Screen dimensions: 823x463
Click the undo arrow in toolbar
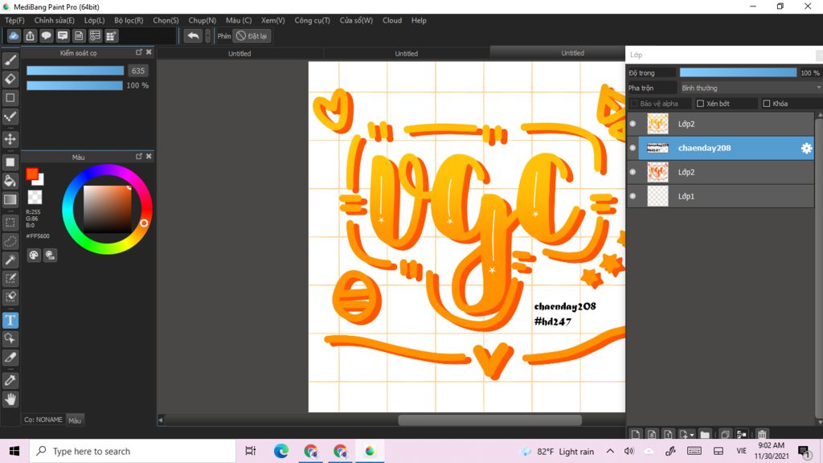pos(193,35)
